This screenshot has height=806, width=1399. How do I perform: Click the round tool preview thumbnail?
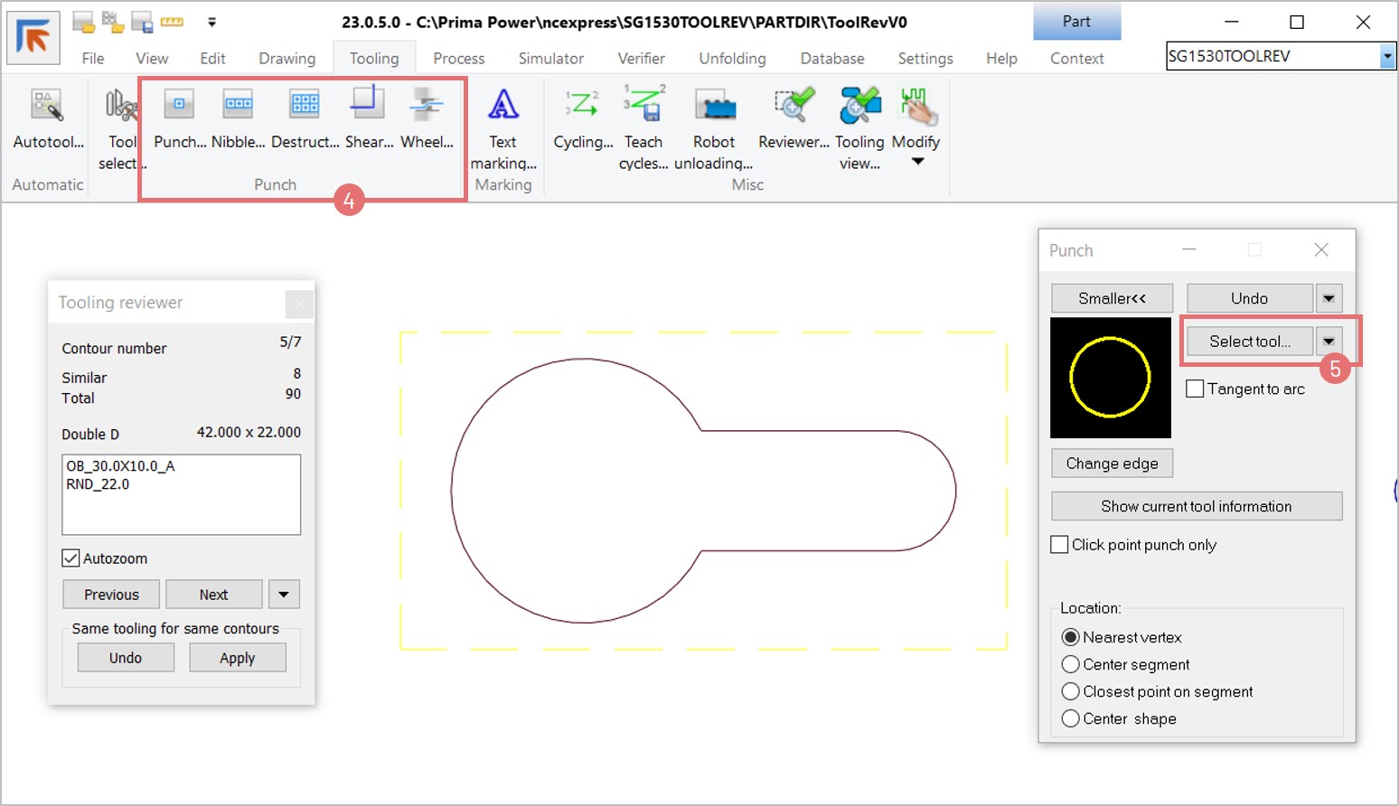1110,378
